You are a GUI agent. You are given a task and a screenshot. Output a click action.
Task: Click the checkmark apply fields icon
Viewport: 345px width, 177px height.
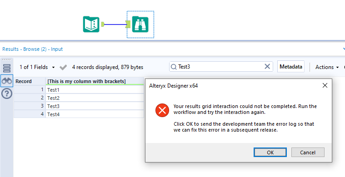pos(63,67)
